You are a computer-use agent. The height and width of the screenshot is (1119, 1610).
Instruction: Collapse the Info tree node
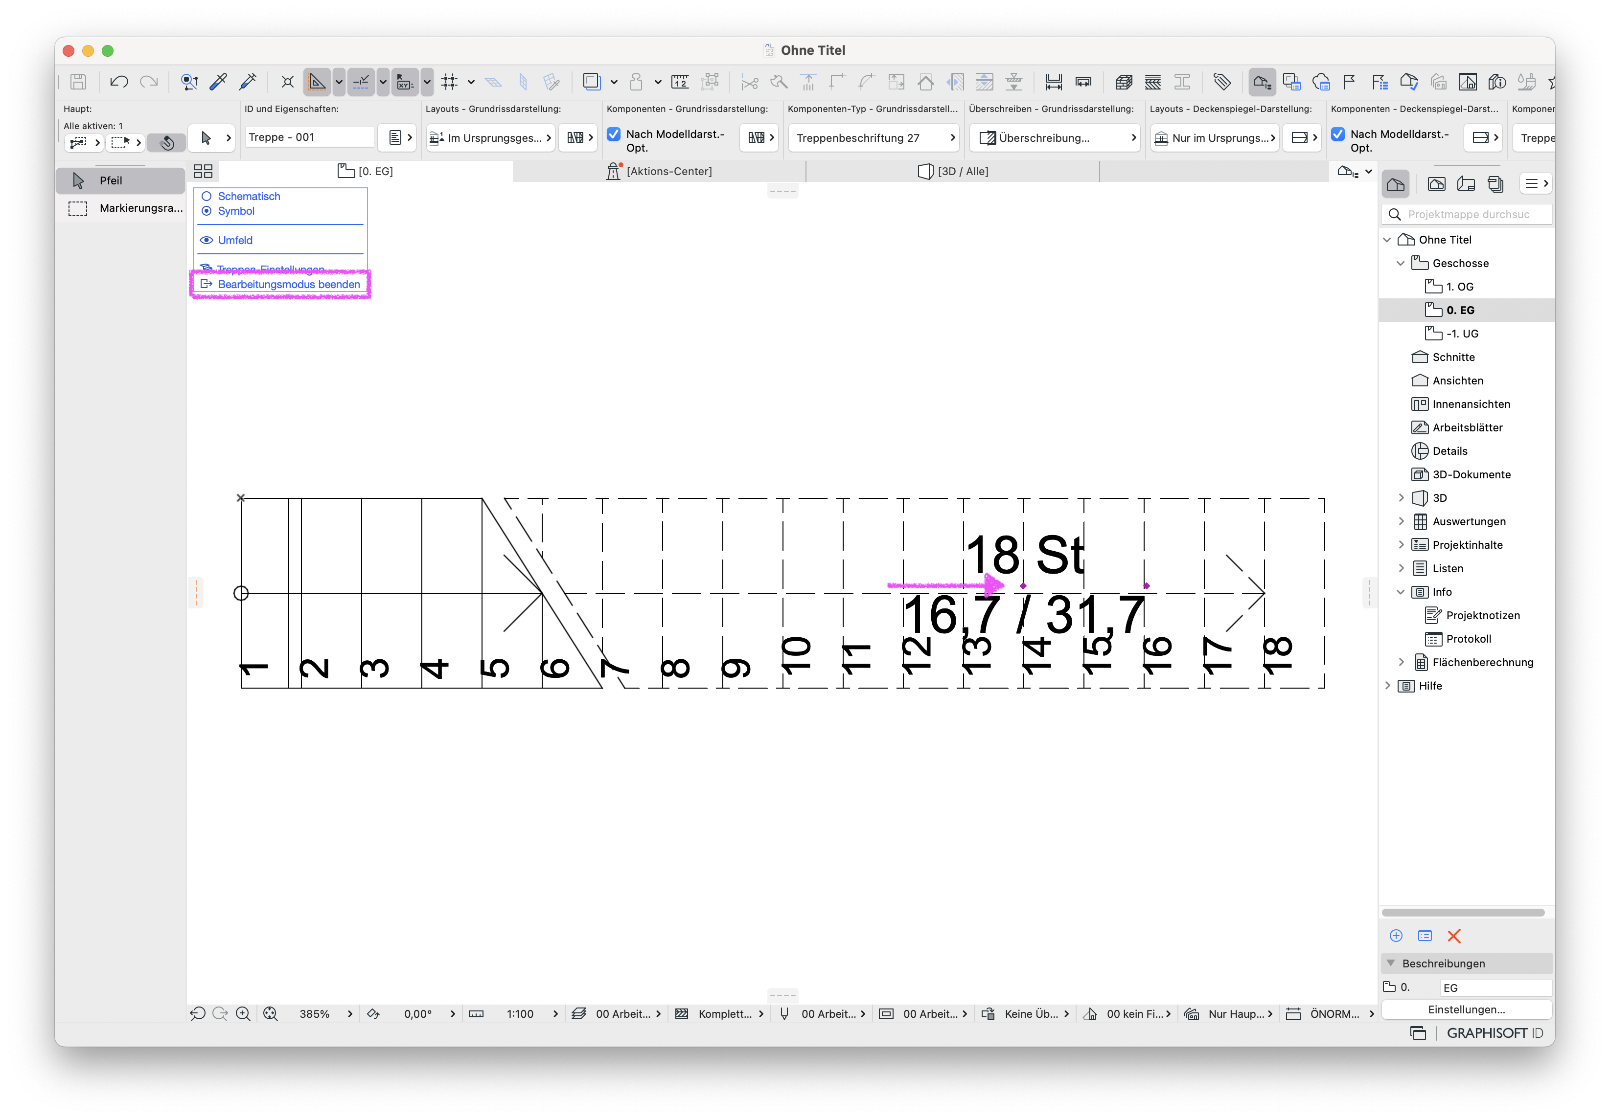click(1401, 592)
